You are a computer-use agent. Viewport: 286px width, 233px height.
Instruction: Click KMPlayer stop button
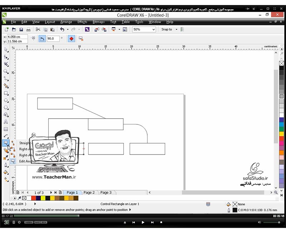point(161,222)
